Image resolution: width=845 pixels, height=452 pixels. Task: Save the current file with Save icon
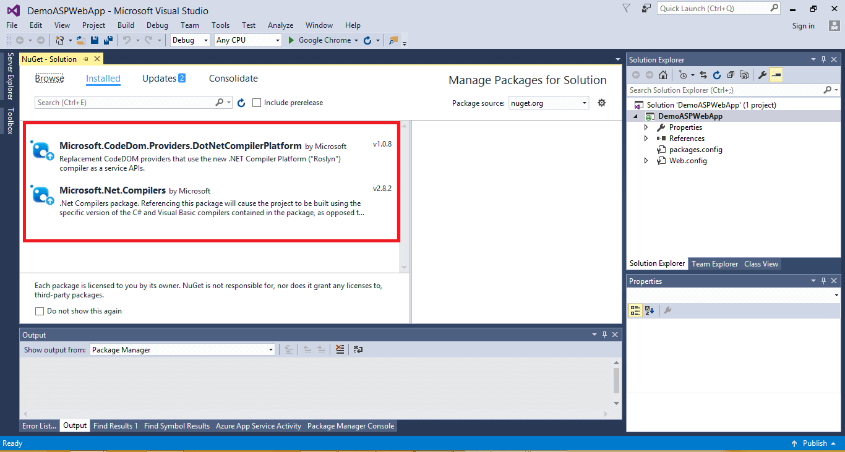(x=95, y=40)
